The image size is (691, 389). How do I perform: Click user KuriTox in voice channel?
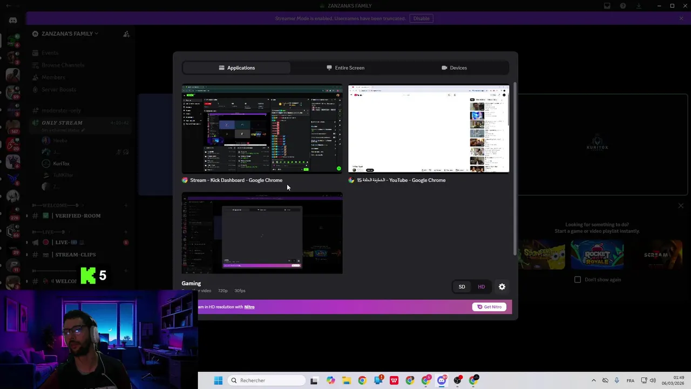click(x=61, y=164)
